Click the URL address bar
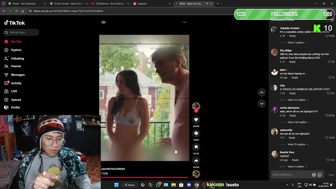 pyautogui.click(x=131, y=11)
